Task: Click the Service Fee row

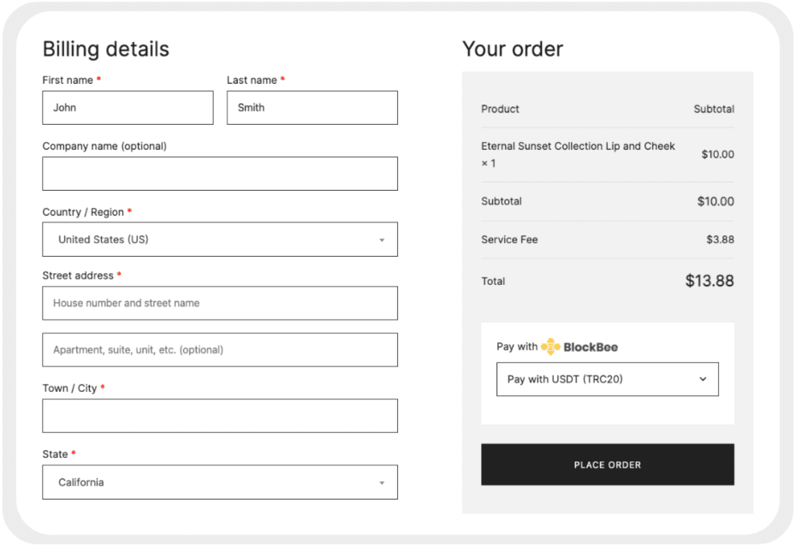Action: click(608, 240)
